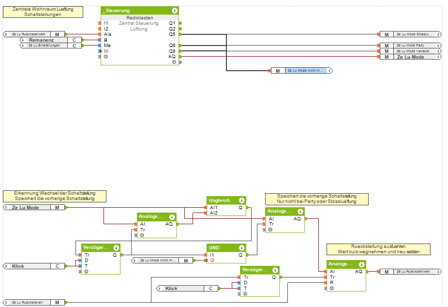This screenshot has width=448, height=307.
Task: Click info icon of Verzöger block fed by Ze Lu Rueckstellen
Action: (275, 270)
